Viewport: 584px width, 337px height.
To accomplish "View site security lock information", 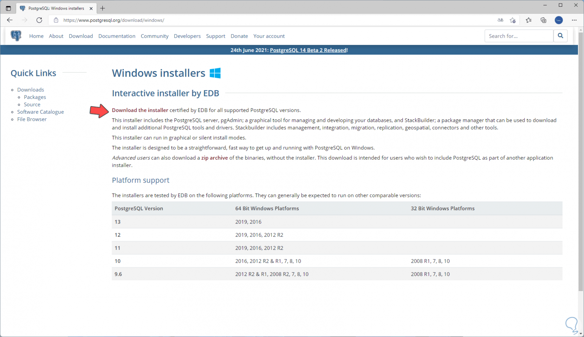I will [56, 20].
